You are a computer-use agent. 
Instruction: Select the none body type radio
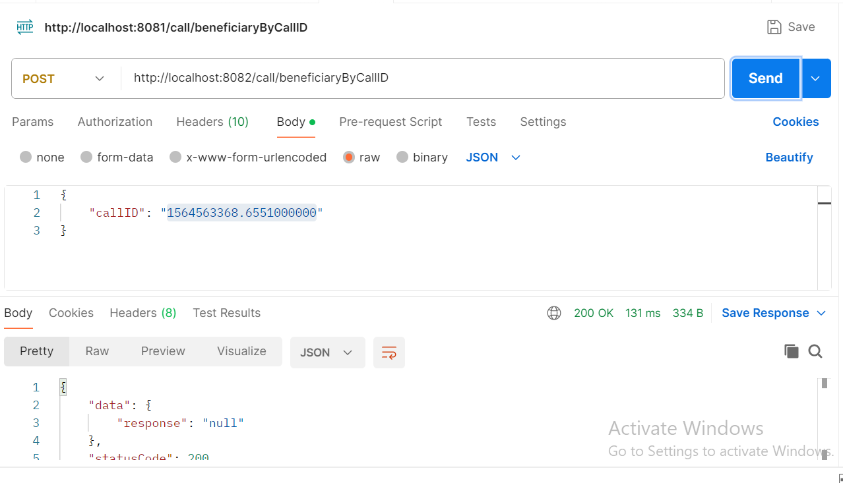pyautogui.click(x=26, y=157)
